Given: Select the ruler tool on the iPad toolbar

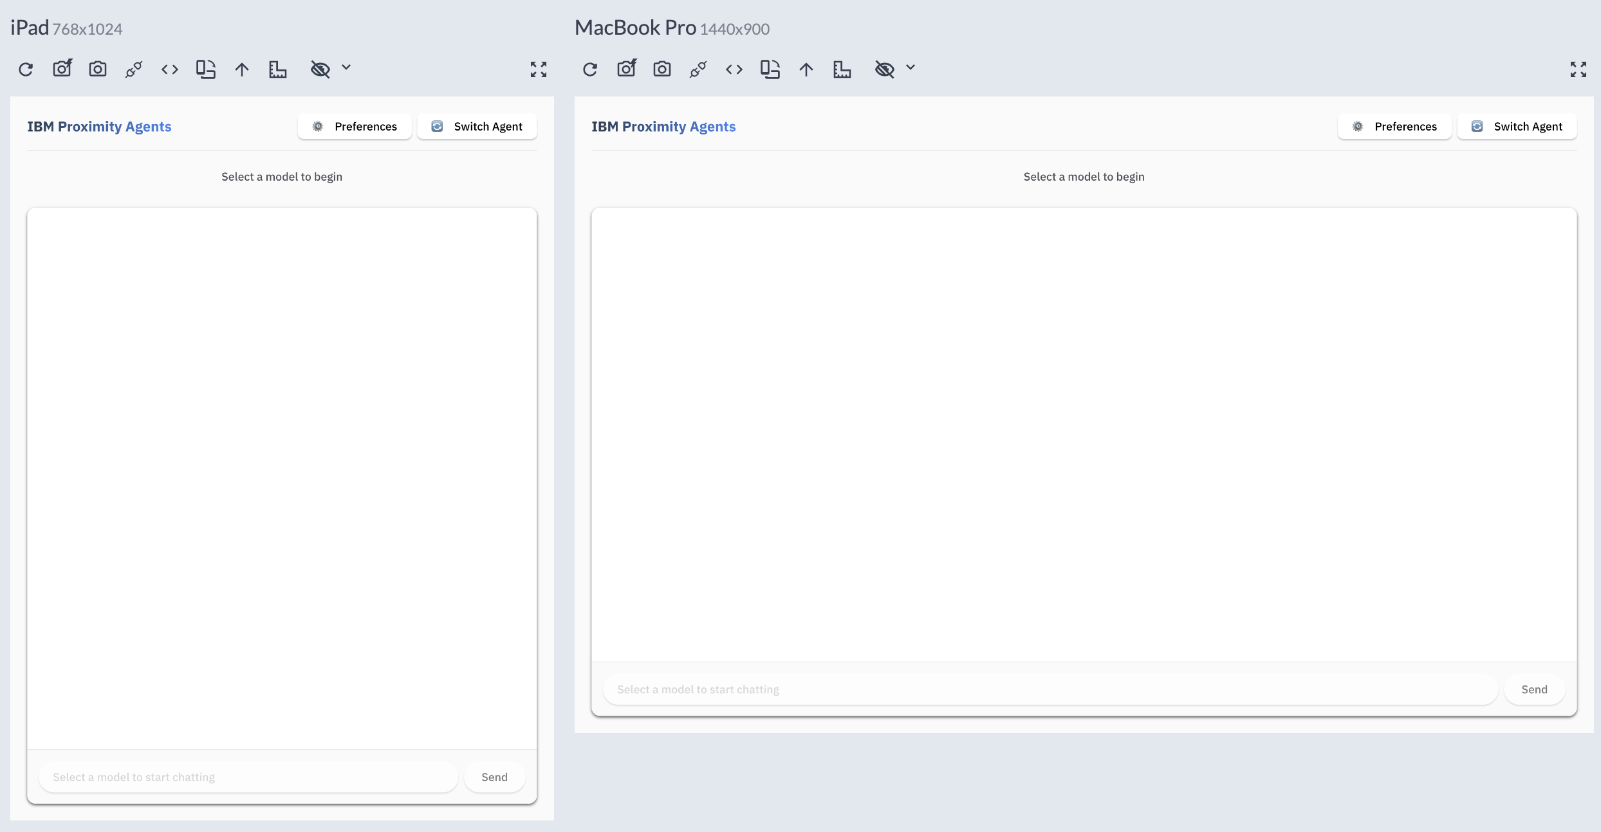Looking at the screenshot, I should pyautogui.click(x=278, y=69).
